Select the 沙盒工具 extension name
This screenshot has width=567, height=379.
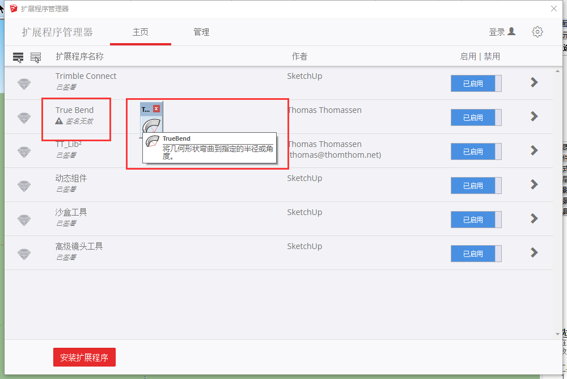coord(71,212)
